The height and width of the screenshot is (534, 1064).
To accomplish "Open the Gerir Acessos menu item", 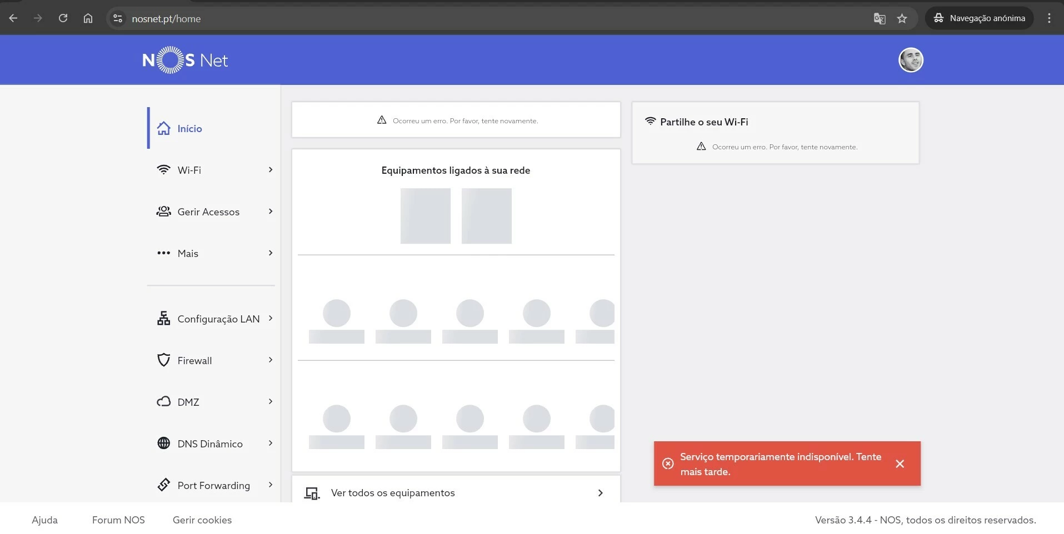I will [211, 211].
